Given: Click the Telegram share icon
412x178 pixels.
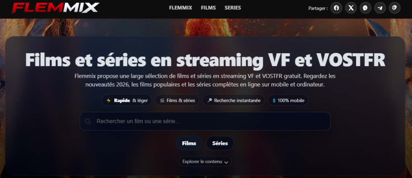Looking at the screenshot, I should tap(380, 8).
